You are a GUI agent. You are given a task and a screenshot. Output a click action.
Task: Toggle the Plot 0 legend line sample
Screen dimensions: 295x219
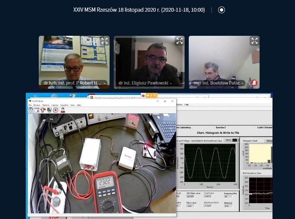coord(234,140)
